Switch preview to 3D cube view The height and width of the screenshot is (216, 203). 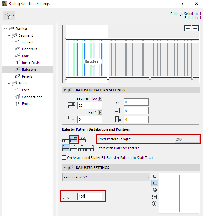pos(155,190)
